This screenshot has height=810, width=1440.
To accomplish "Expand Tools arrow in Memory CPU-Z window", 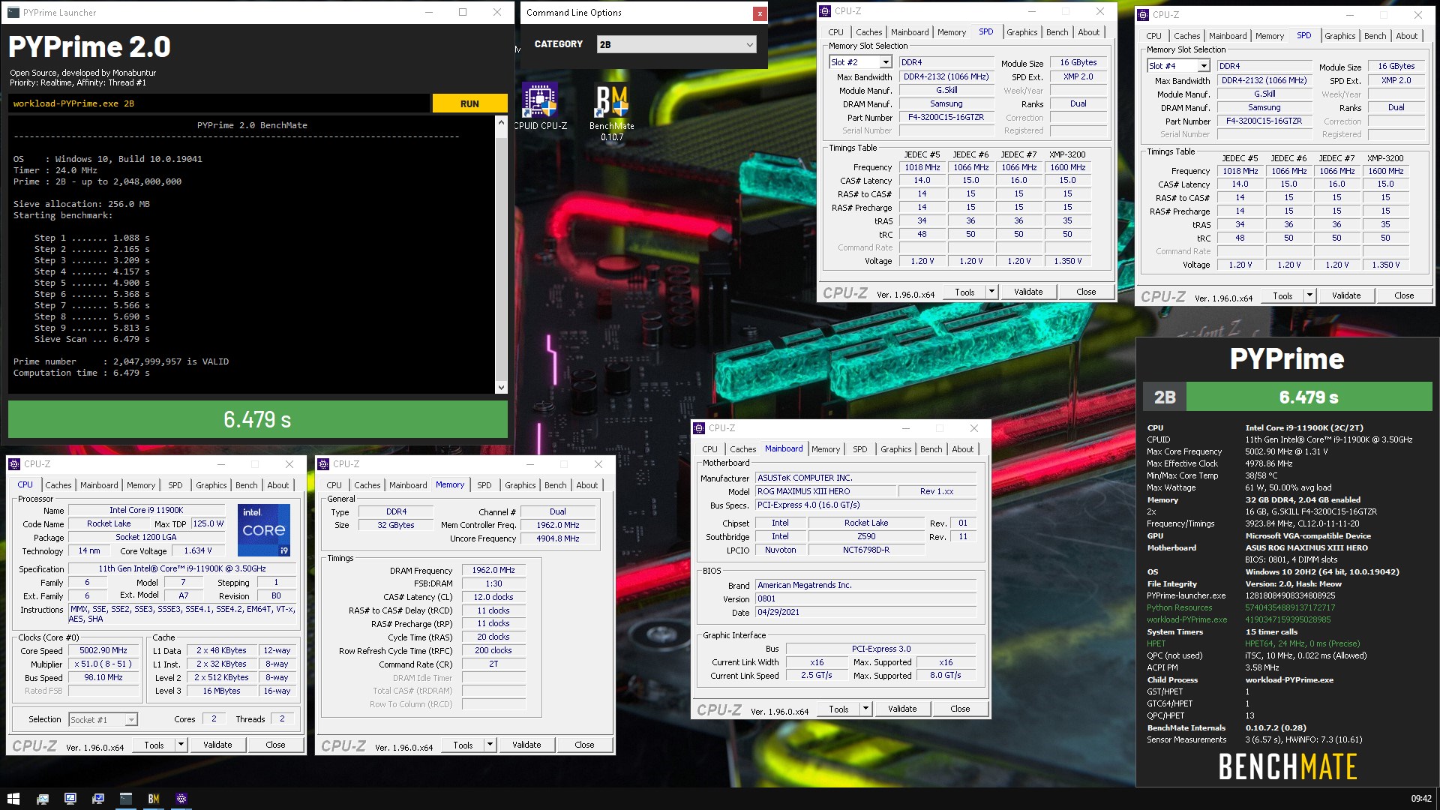I will 490,745.
